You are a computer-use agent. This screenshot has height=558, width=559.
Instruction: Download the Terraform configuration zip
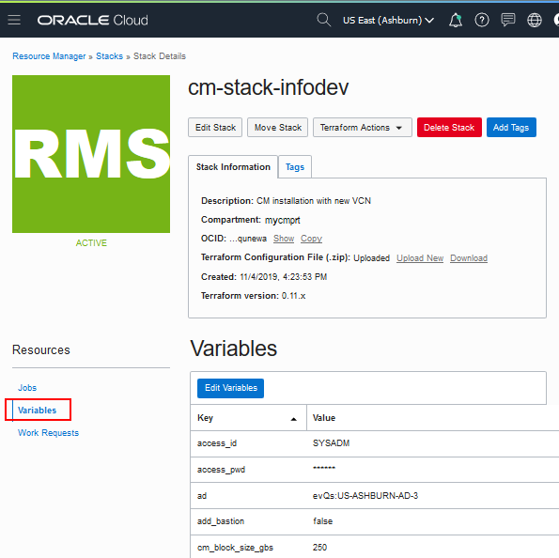click(x=469, y=258)
